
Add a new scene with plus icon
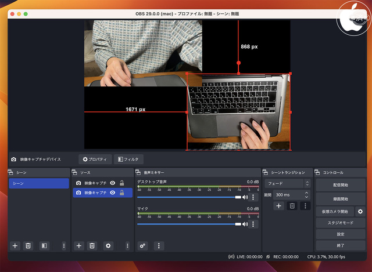(x=15, y=246)
